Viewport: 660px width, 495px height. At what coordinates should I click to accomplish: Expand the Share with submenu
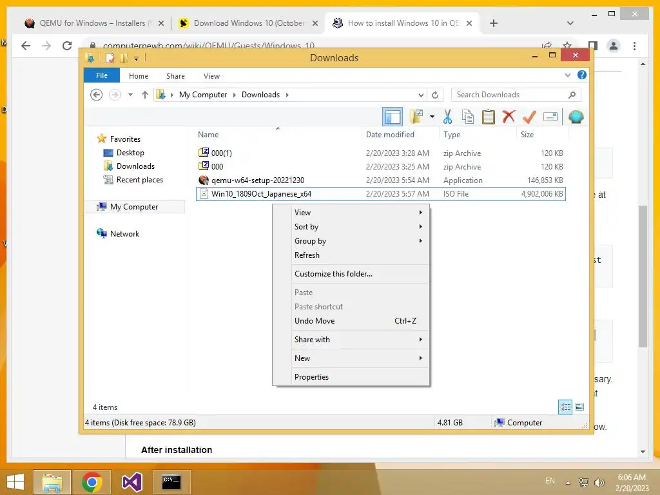point(360,340)
